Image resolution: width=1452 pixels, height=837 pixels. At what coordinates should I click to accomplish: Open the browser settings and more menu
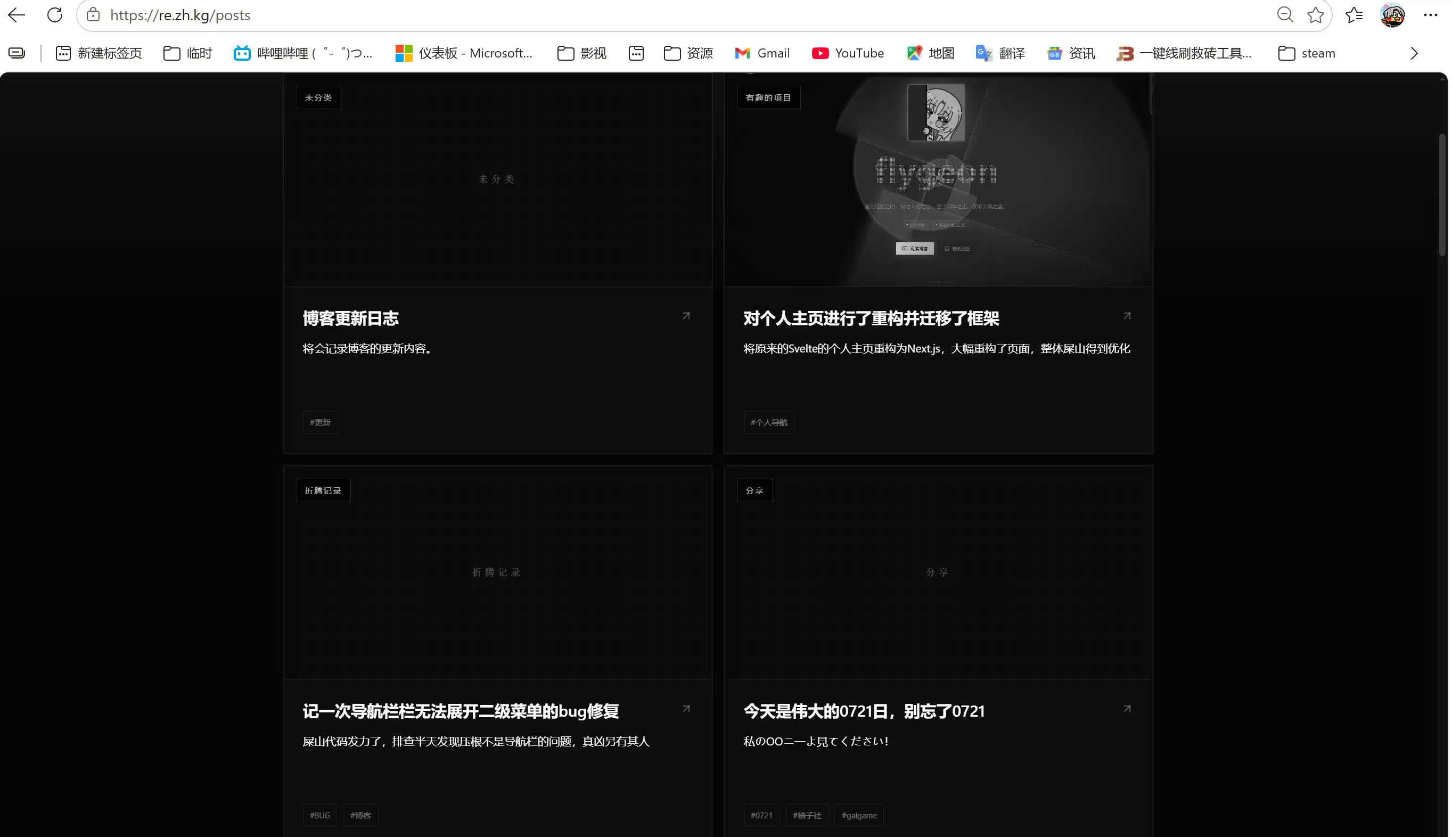tap(1430, 15)
